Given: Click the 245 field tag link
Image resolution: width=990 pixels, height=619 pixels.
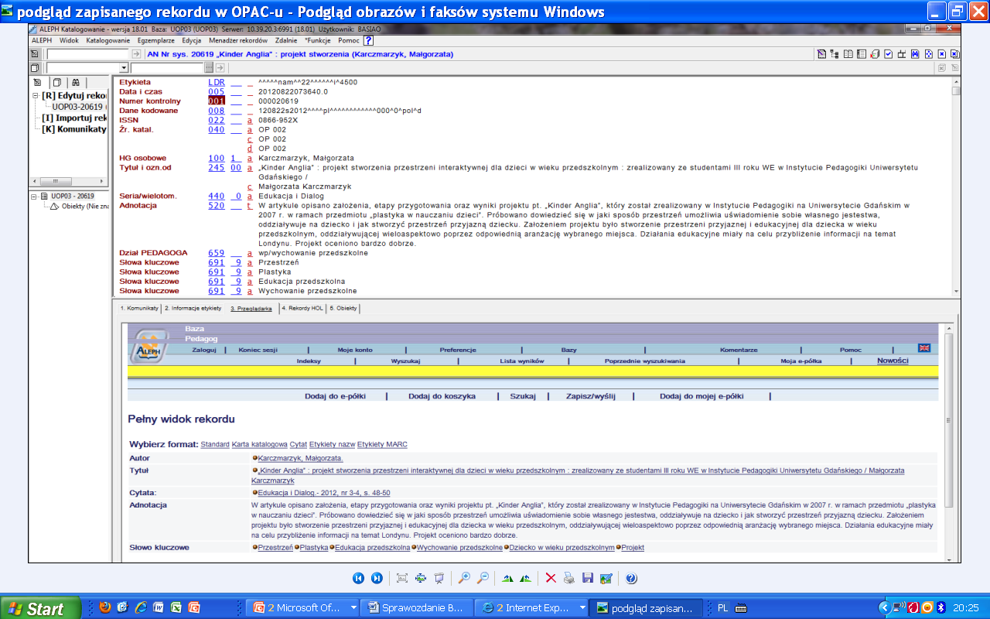Looking at the screenshot, I should click(x=216, y=167).
